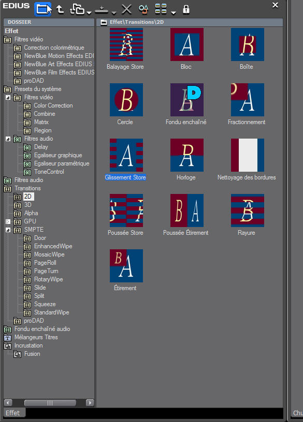The image size is (303, 422).
Task: Expand the GPU transitions folder
Action: (8, 221)
